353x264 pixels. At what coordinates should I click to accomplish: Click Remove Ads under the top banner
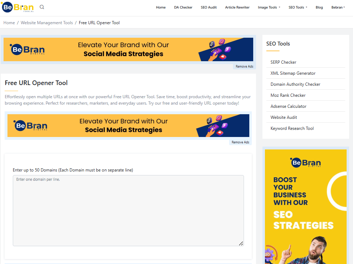tap(244, 66)
